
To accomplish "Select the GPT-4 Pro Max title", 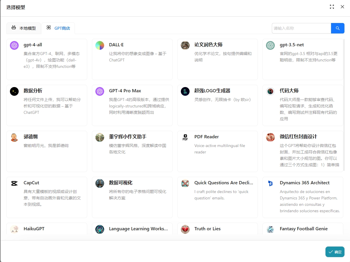I will [x=125, y=91].
